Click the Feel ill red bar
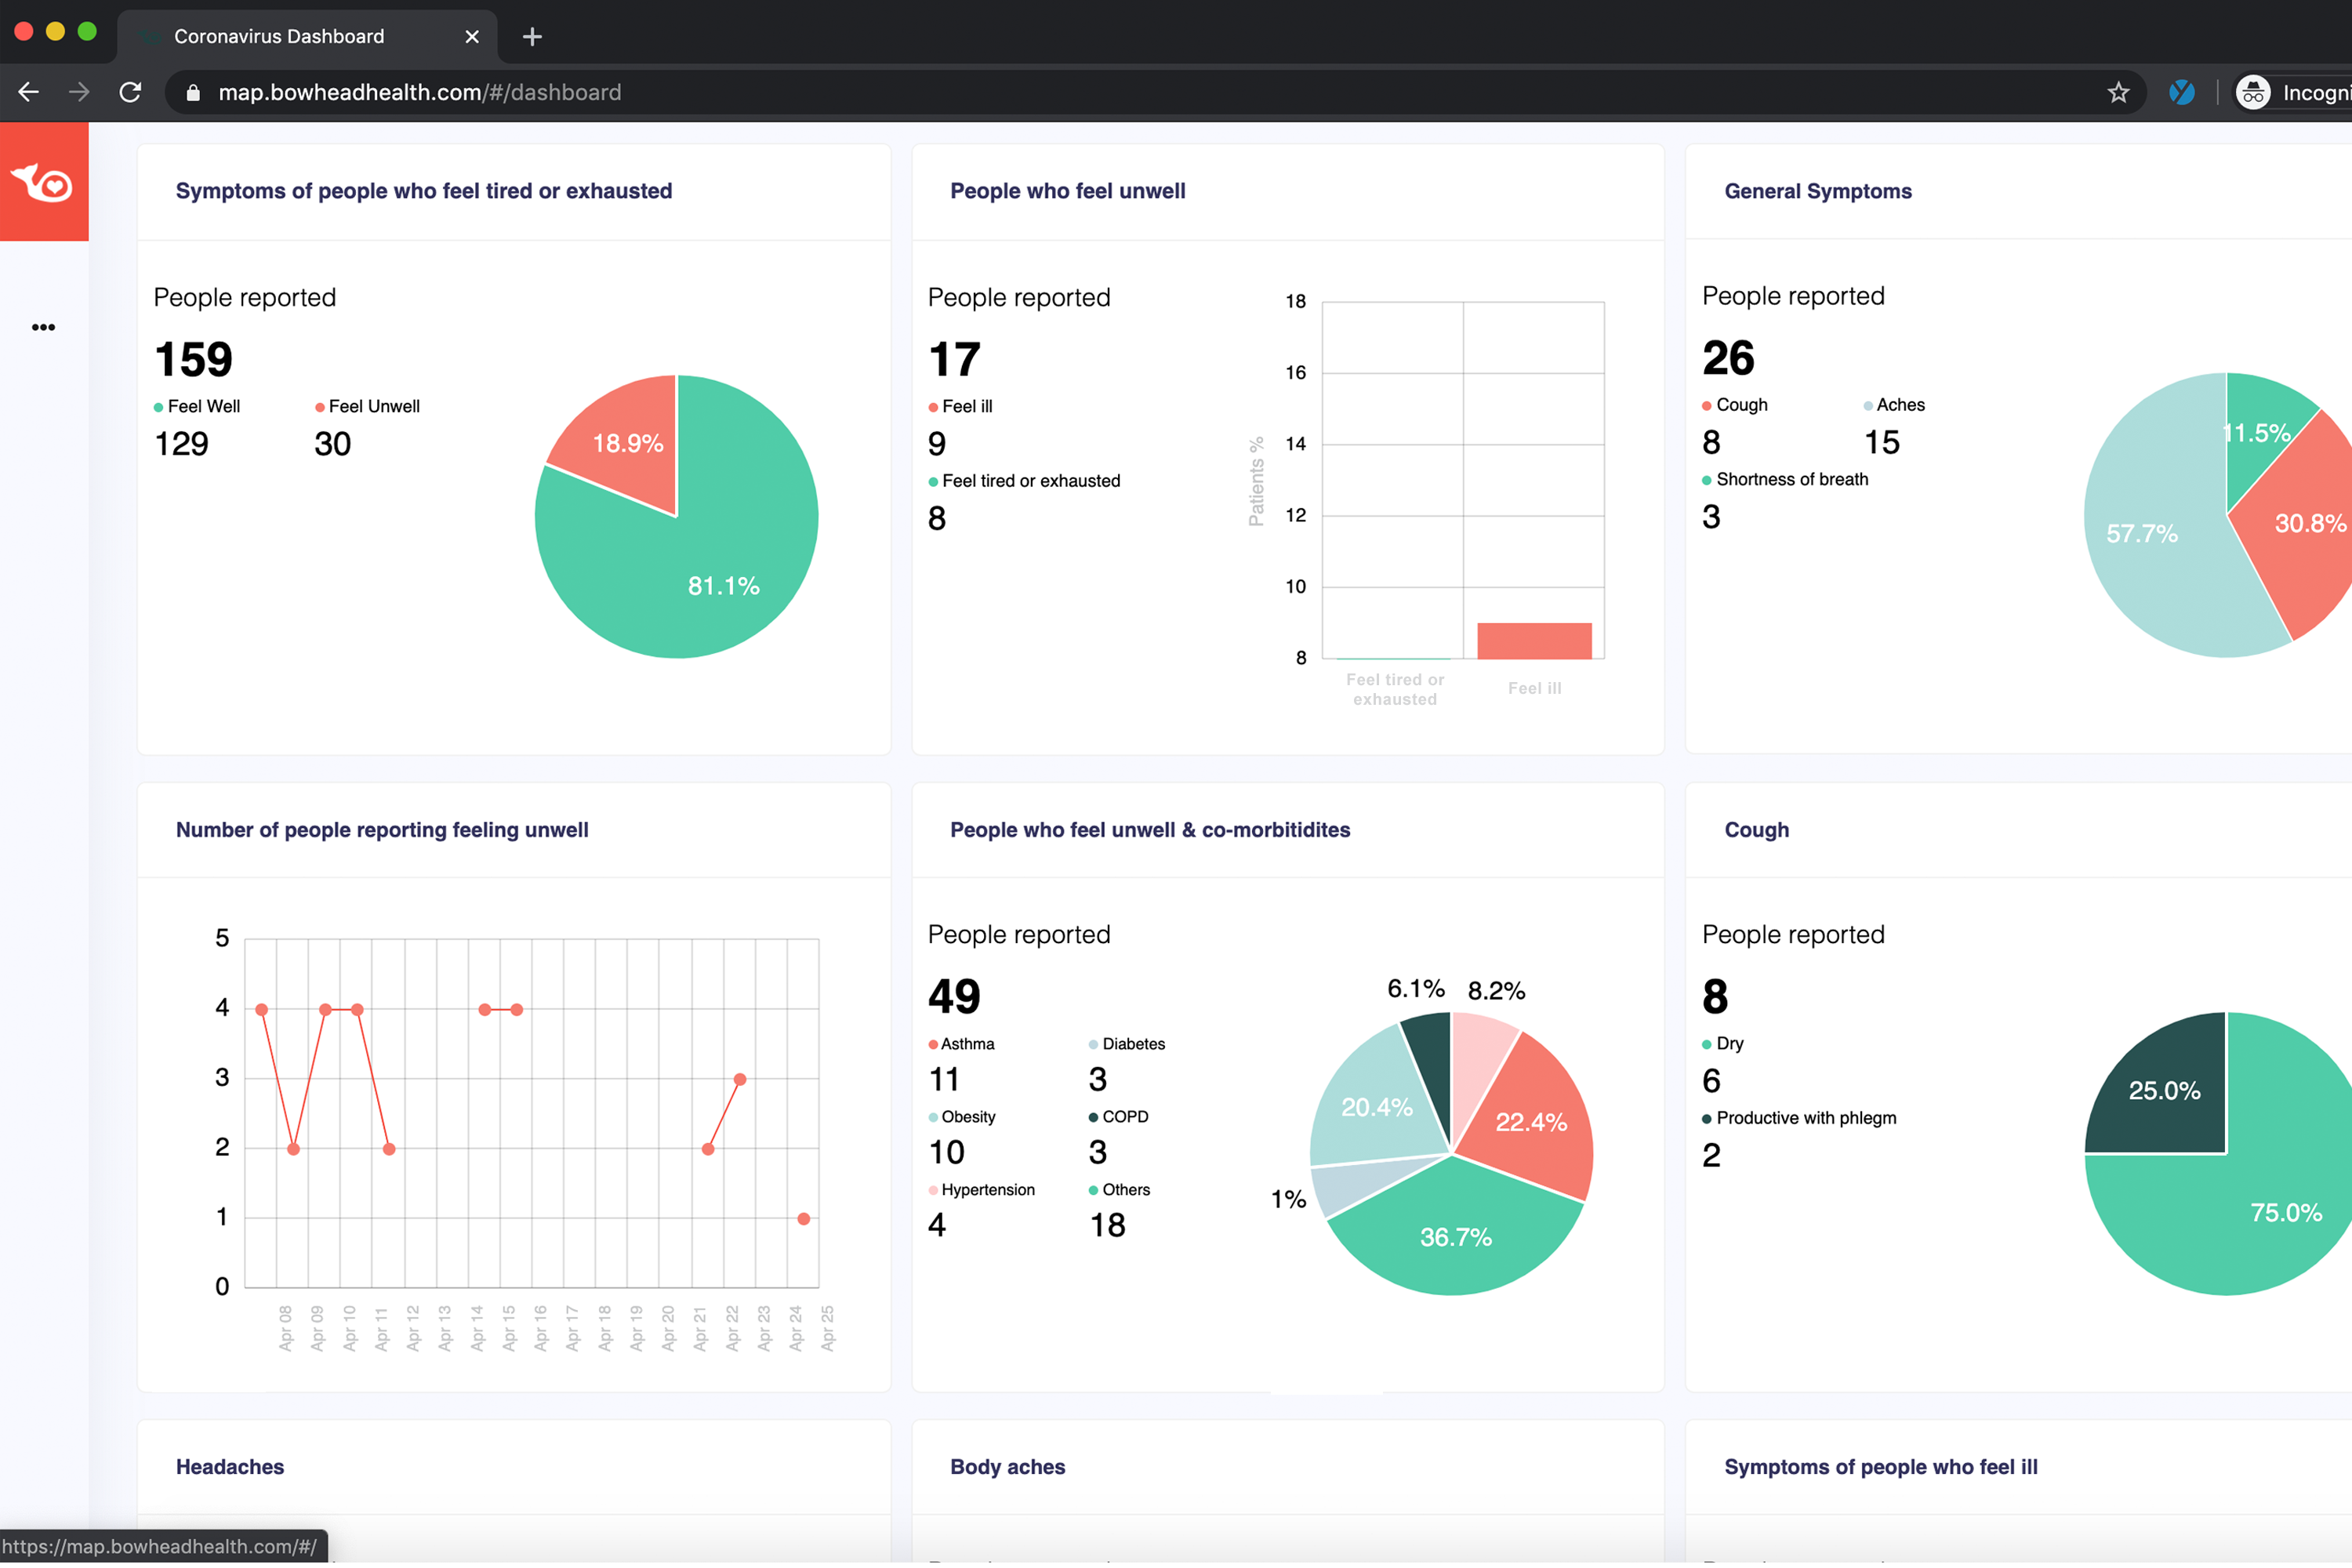Screen dimensions: 2352x1568 [1534, 641]
